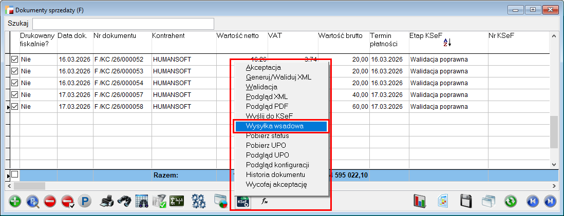Click the green refresh arrows icon

[510, 201]
